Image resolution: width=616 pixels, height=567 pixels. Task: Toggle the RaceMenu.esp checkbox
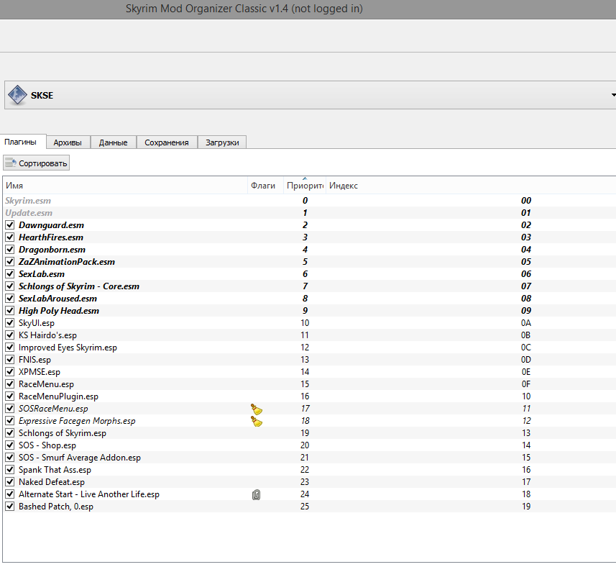10,384
